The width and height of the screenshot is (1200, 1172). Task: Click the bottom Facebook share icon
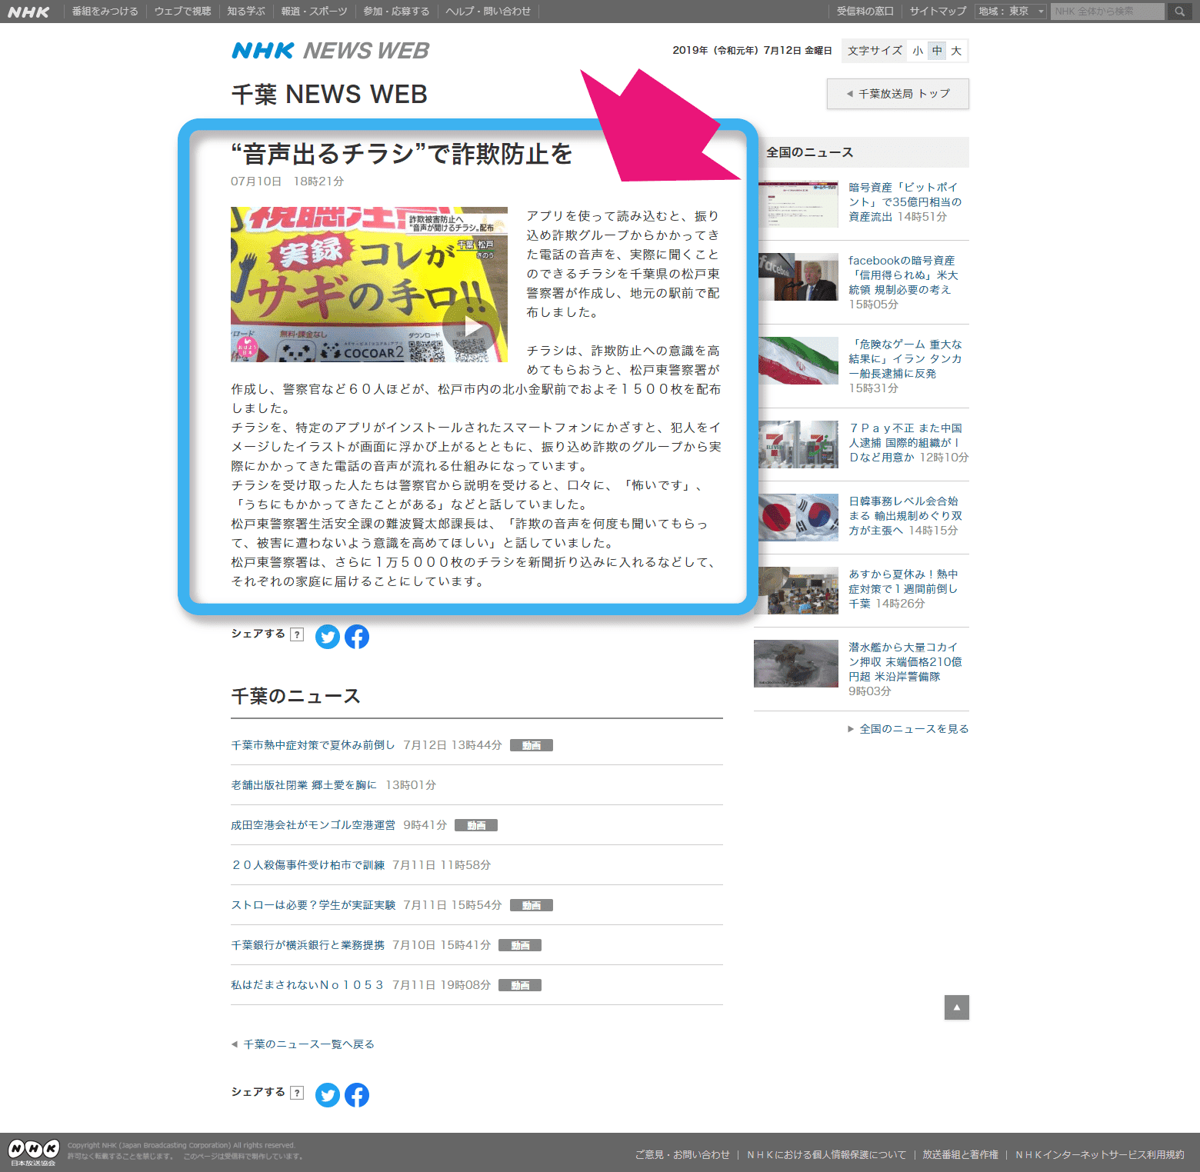point(357,1095)
